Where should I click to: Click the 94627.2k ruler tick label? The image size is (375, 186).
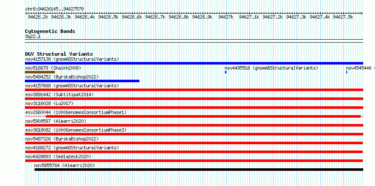click(x=273, y=17)
